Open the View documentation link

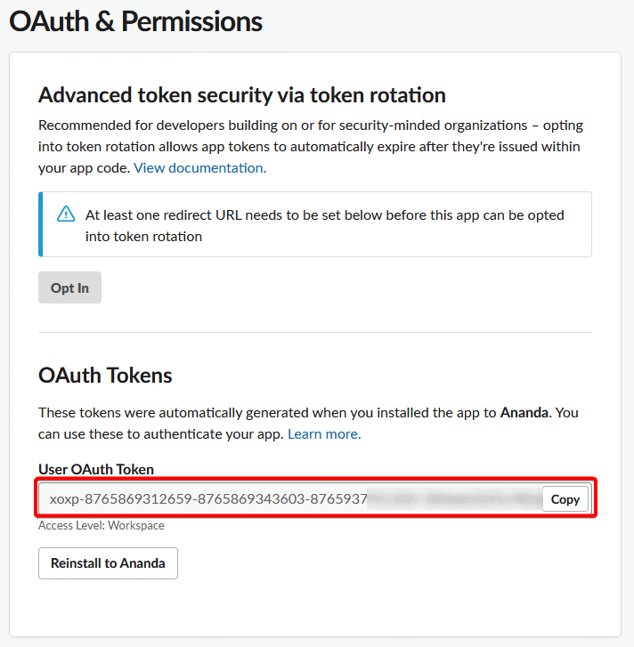click(x=199, y=167)
